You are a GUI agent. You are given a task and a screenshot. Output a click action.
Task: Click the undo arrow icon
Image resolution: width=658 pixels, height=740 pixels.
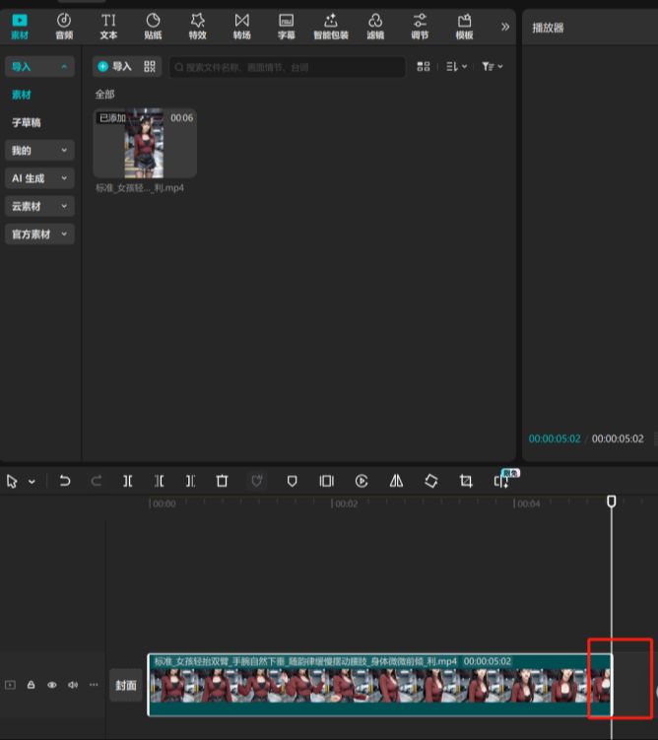(65, 481)
